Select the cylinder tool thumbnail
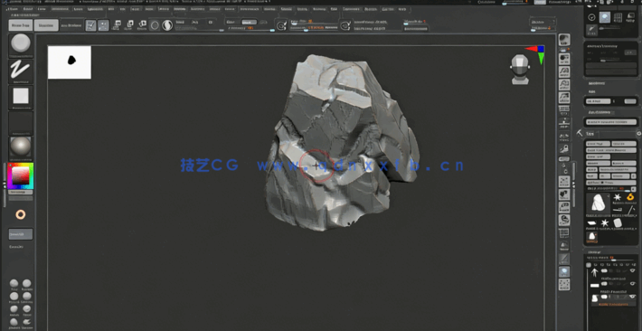The image size is (642, 331). [618, 222]
